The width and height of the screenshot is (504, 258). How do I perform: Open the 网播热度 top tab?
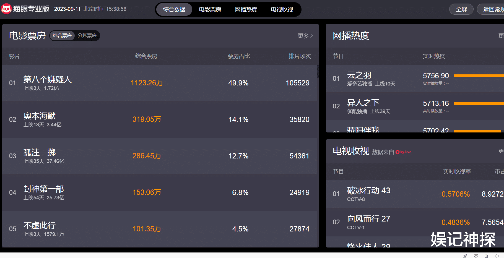pyautogui.click(x=246, y=9)
